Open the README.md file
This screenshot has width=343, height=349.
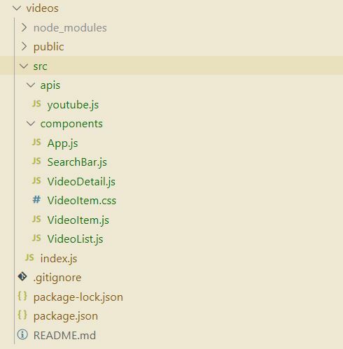click(64, 335)
